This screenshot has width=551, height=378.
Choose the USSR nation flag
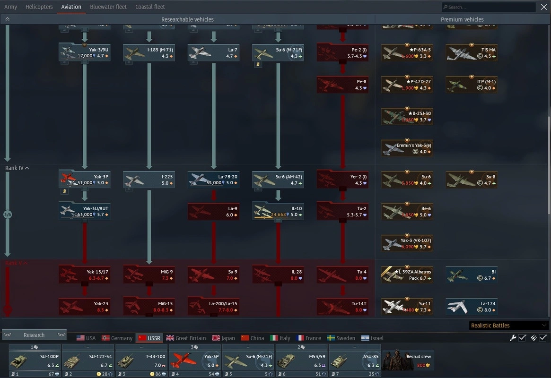[x=149, y=338]
